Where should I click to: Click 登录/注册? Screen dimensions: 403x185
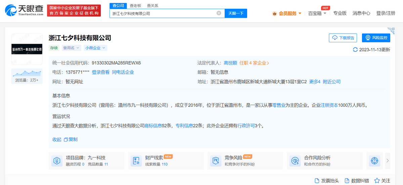386,13
